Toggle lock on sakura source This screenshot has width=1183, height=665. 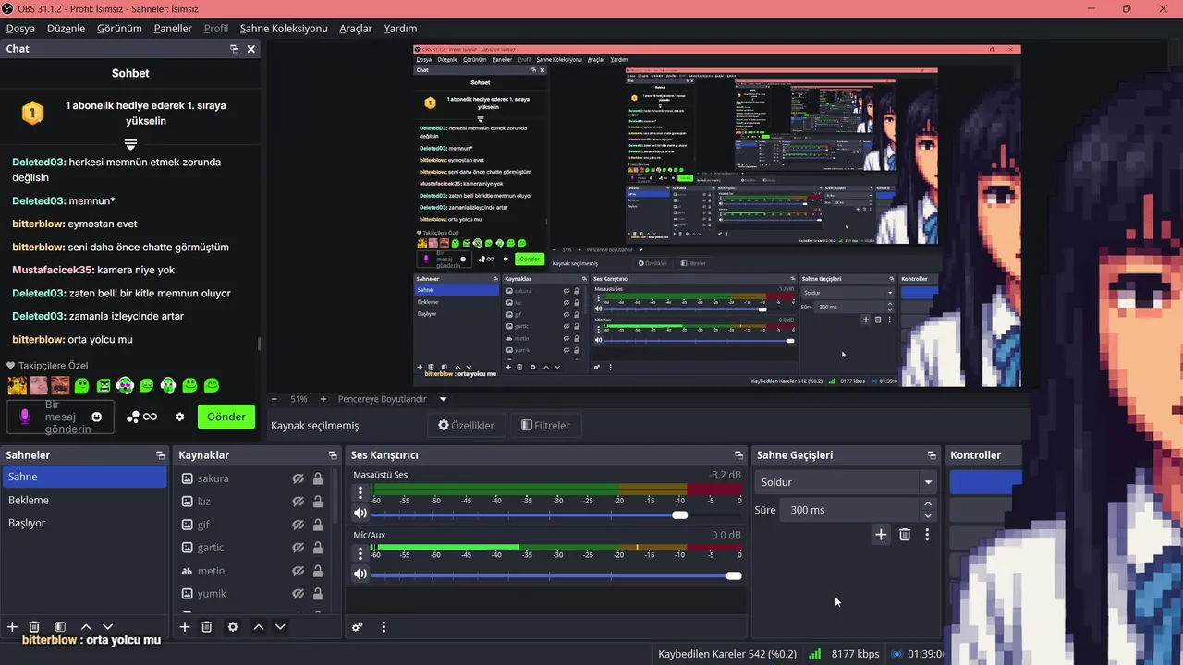318,478
